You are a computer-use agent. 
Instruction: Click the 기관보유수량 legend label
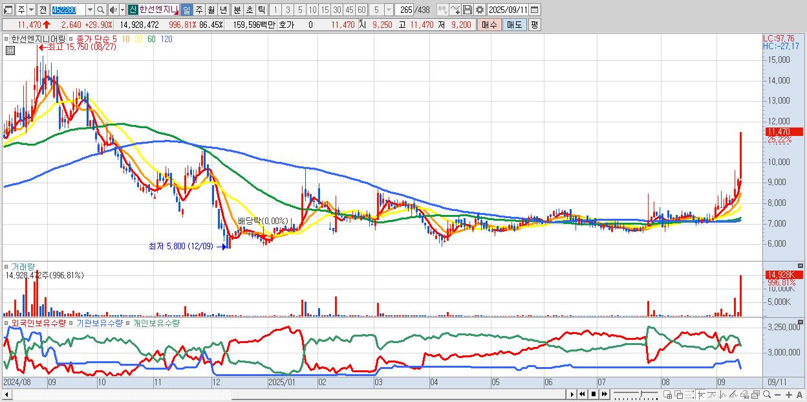[99, 322]
